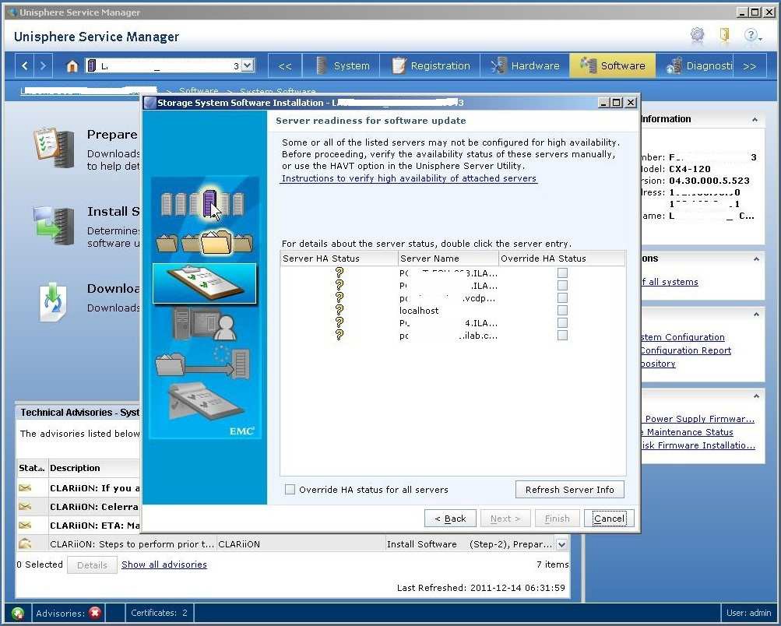The width and height of the screenshot is (781, 626).
Task: Click Install Software server icon
Action: 54,227
